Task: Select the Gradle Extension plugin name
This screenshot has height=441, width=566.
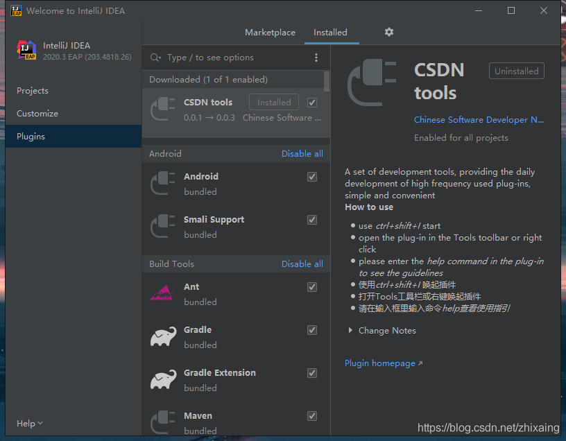Action: click(219, 373)
